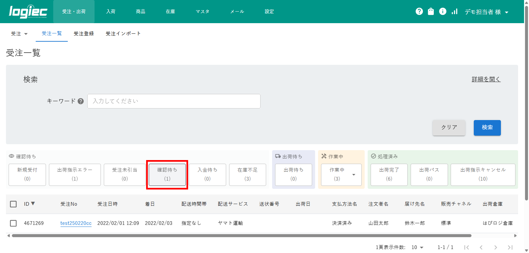Jump to last page in pagination
Screen dimensions: 529x253
(510, 247)
